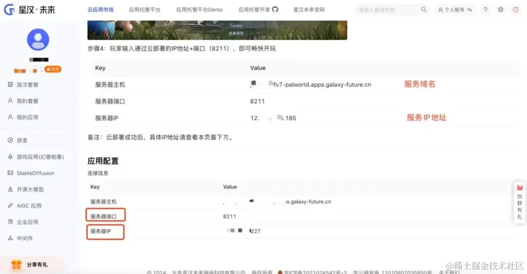Screen dimensions: 527x274
Task: Open the help question mark icon
Action: [486, 10]
